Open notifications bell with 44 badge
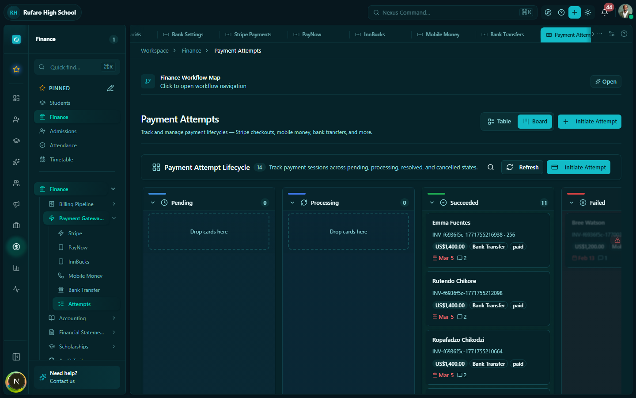The width and height of the screenshot is (636, 398). coord(605,12)
